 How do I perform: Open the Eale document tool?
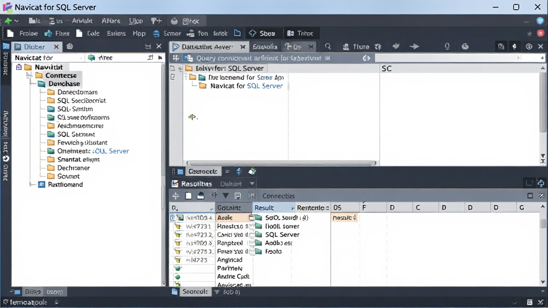88,34
